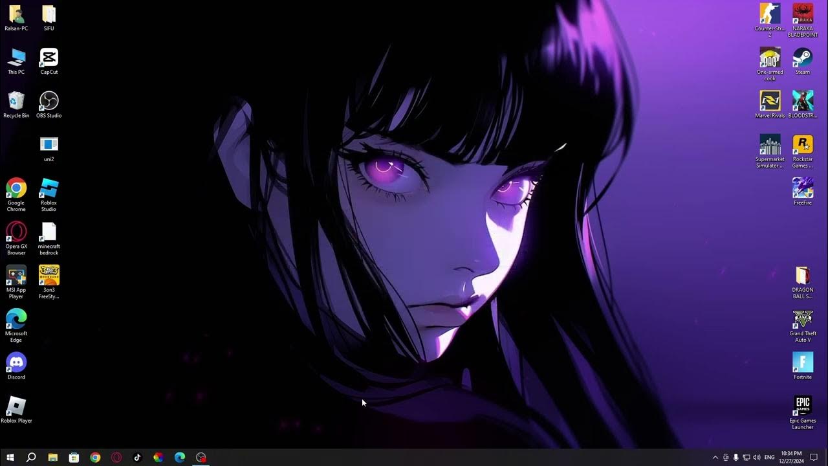Open the colorful pinwheel app on taskbar

tap(158, 457)
